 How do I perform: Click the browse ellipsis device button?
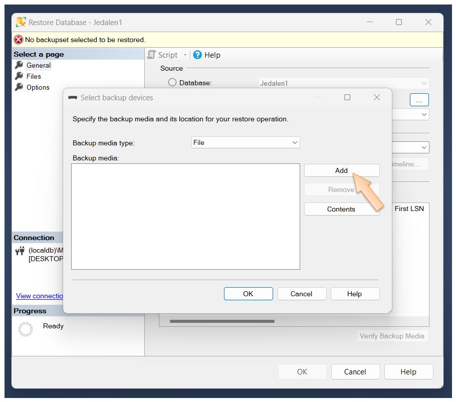[x=419, y=100]
